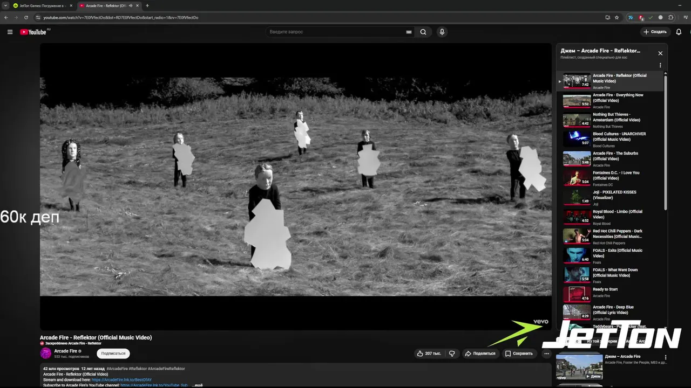
Task: Switch to the JetTon Games tab
Action: 42,5
